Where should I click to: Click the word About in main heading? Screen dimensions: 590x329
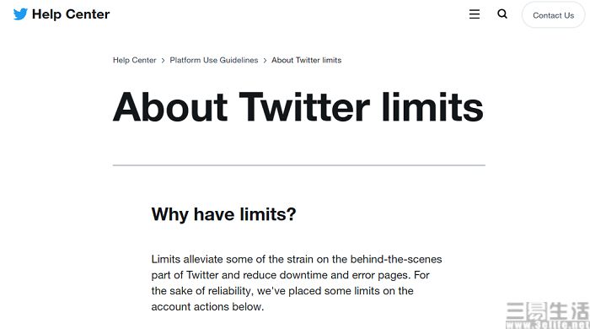coord(170,107)
